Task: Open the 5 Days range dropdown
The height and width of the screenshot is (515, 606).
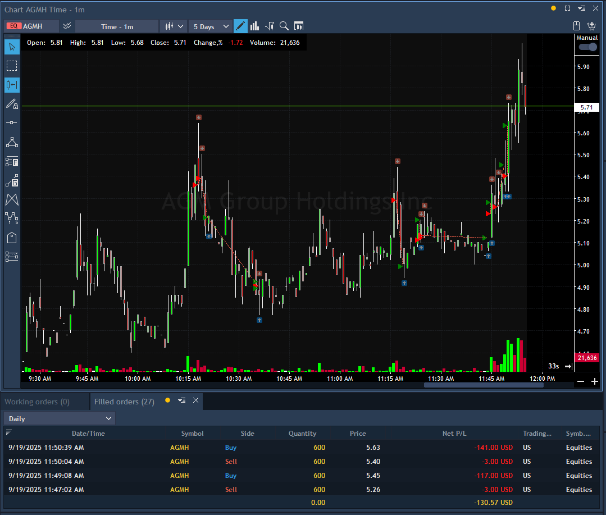Action: tap(211, 26)
